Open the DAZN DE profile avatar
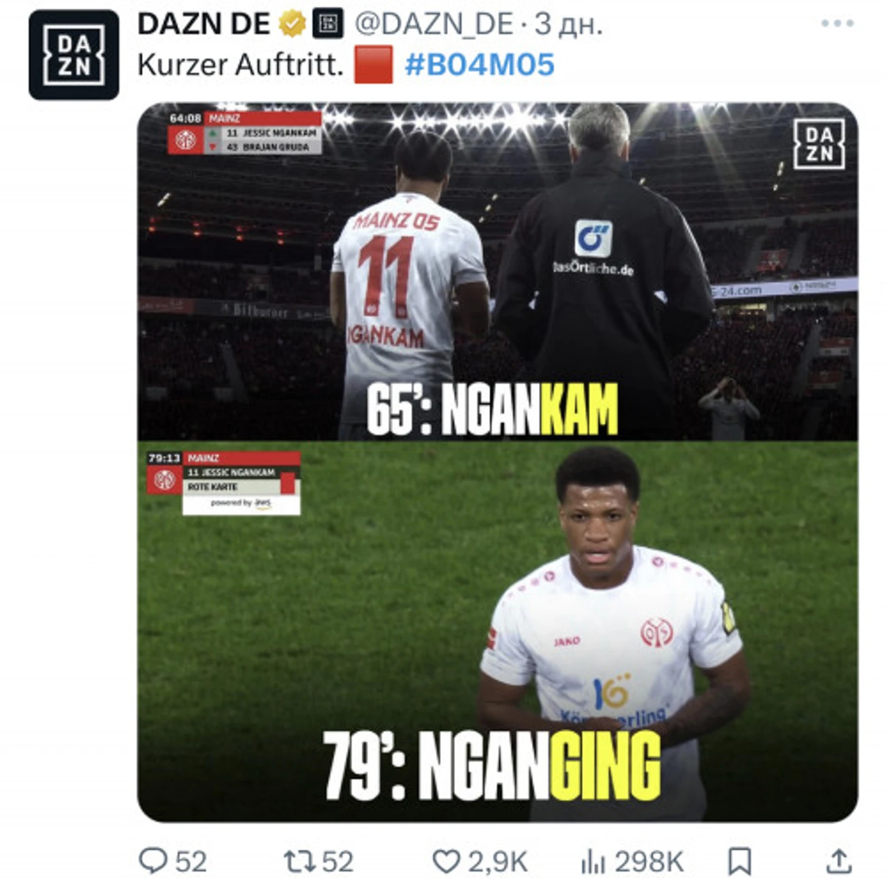The image size is (887, 878). pyautogui.click(x=74, y=55)
